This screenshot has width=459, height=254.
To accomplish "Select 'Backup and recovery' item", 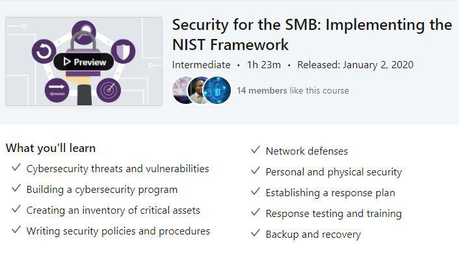I will coord(313,235).
